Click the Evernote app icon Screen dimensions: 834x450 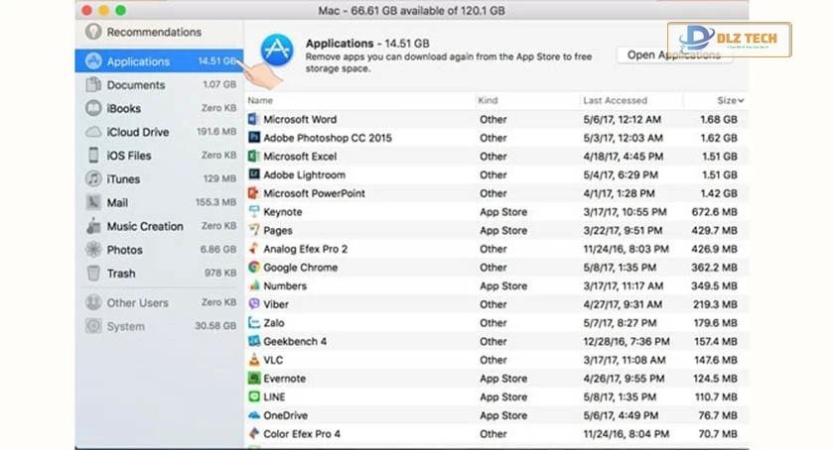(254, 379)
